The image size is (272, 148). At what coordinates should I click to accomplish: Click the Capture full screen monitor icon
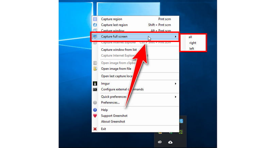pos(95,37)
